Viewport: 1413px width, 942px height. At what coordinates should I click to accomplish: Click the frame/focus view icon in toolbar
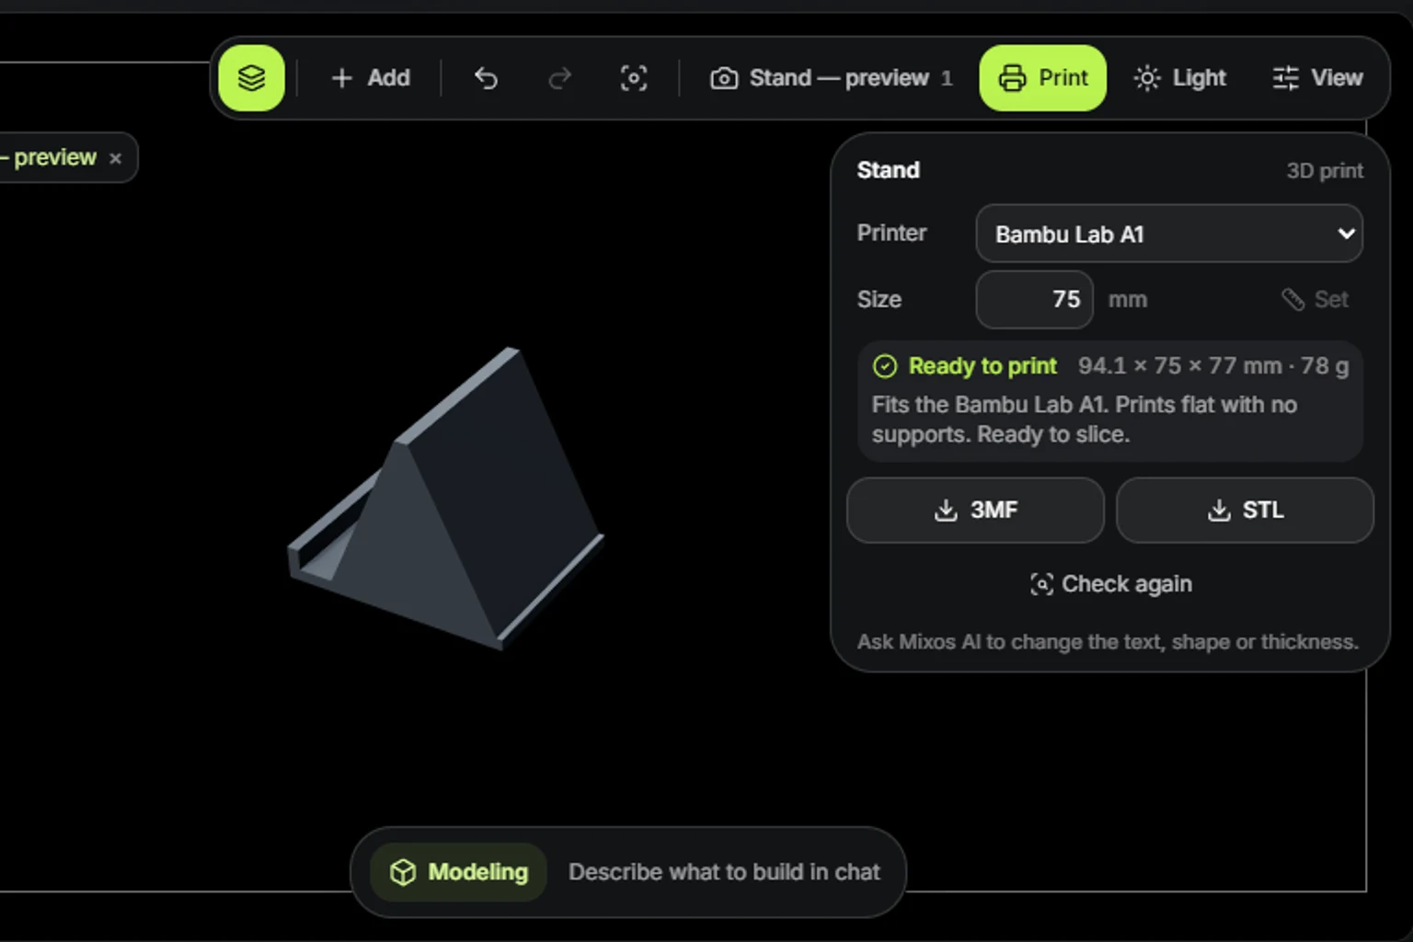[634, 78]
